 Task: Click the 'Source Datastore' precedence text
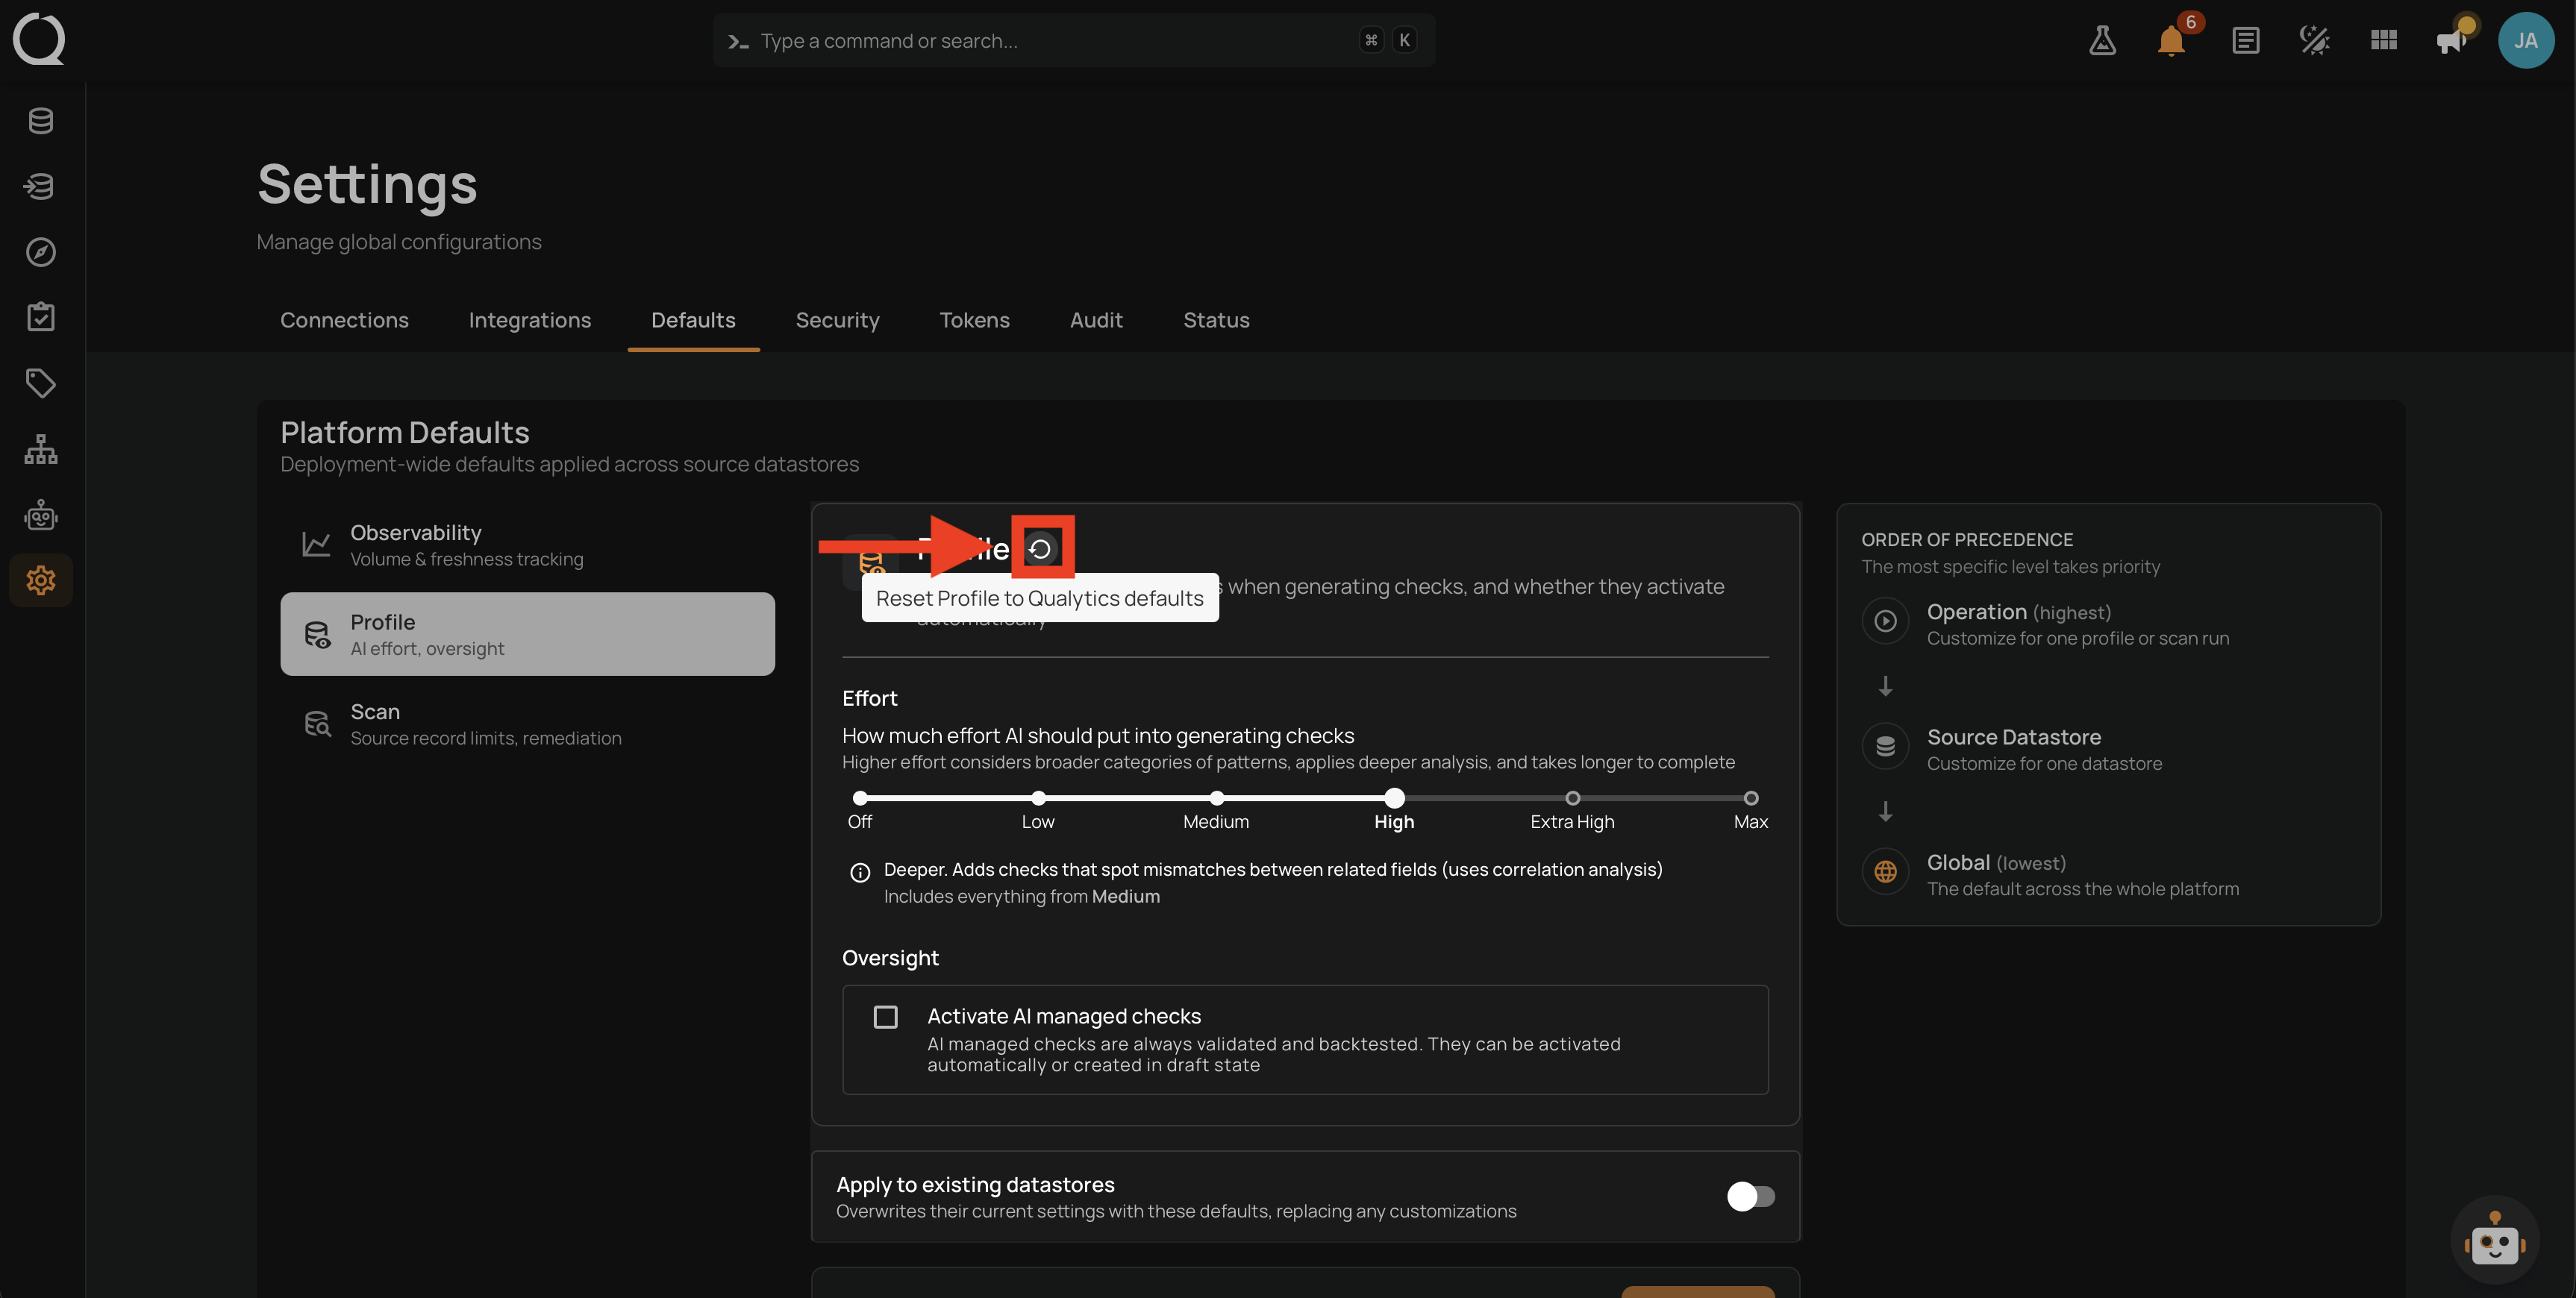[x=2013, y=737]
